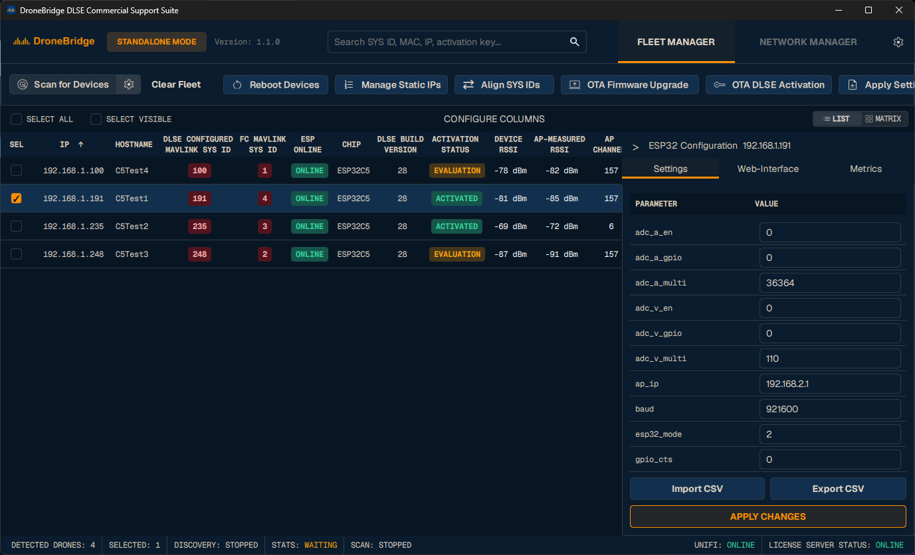Click DEVICE RSSI column header
The width and height of the screenshot is (915, 555).
[x=508, y=145]
